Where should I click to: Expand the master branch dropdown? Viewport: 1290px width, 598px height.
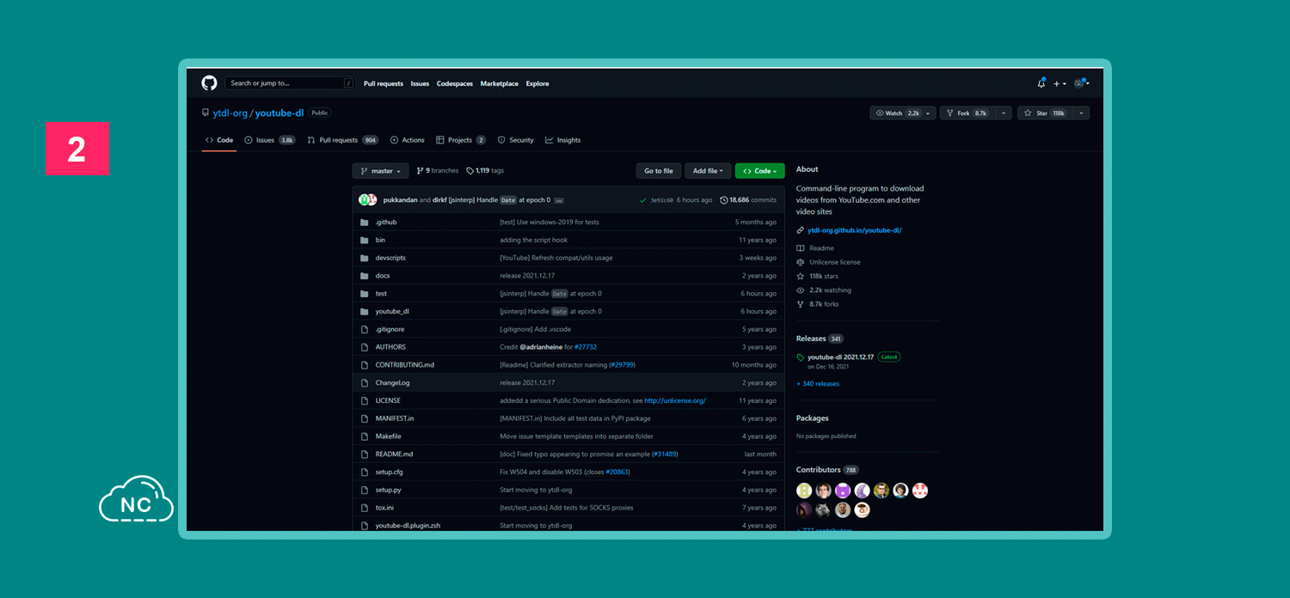tap(380, 171)
